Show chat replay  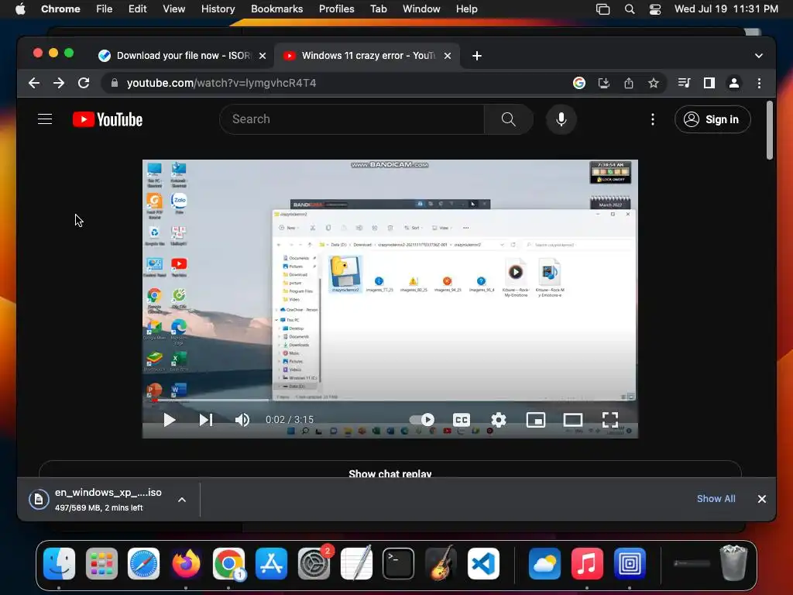(x=390, y=473)
